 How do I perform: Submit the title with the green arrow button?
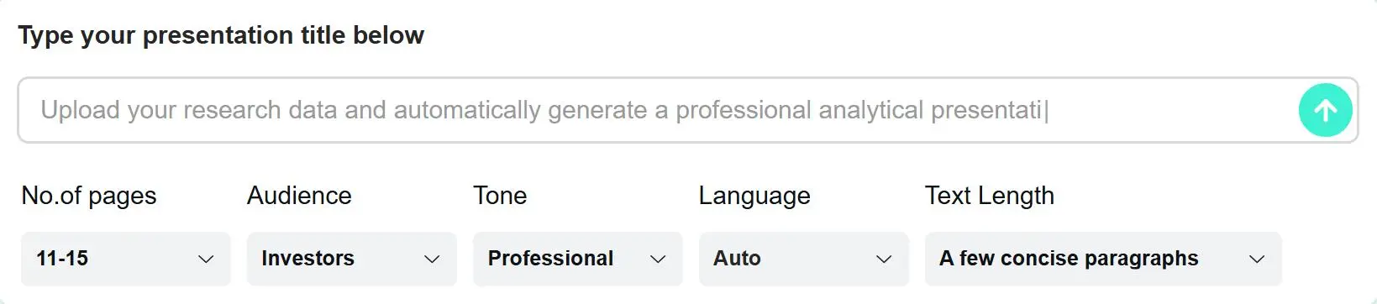pos(1325,110)
